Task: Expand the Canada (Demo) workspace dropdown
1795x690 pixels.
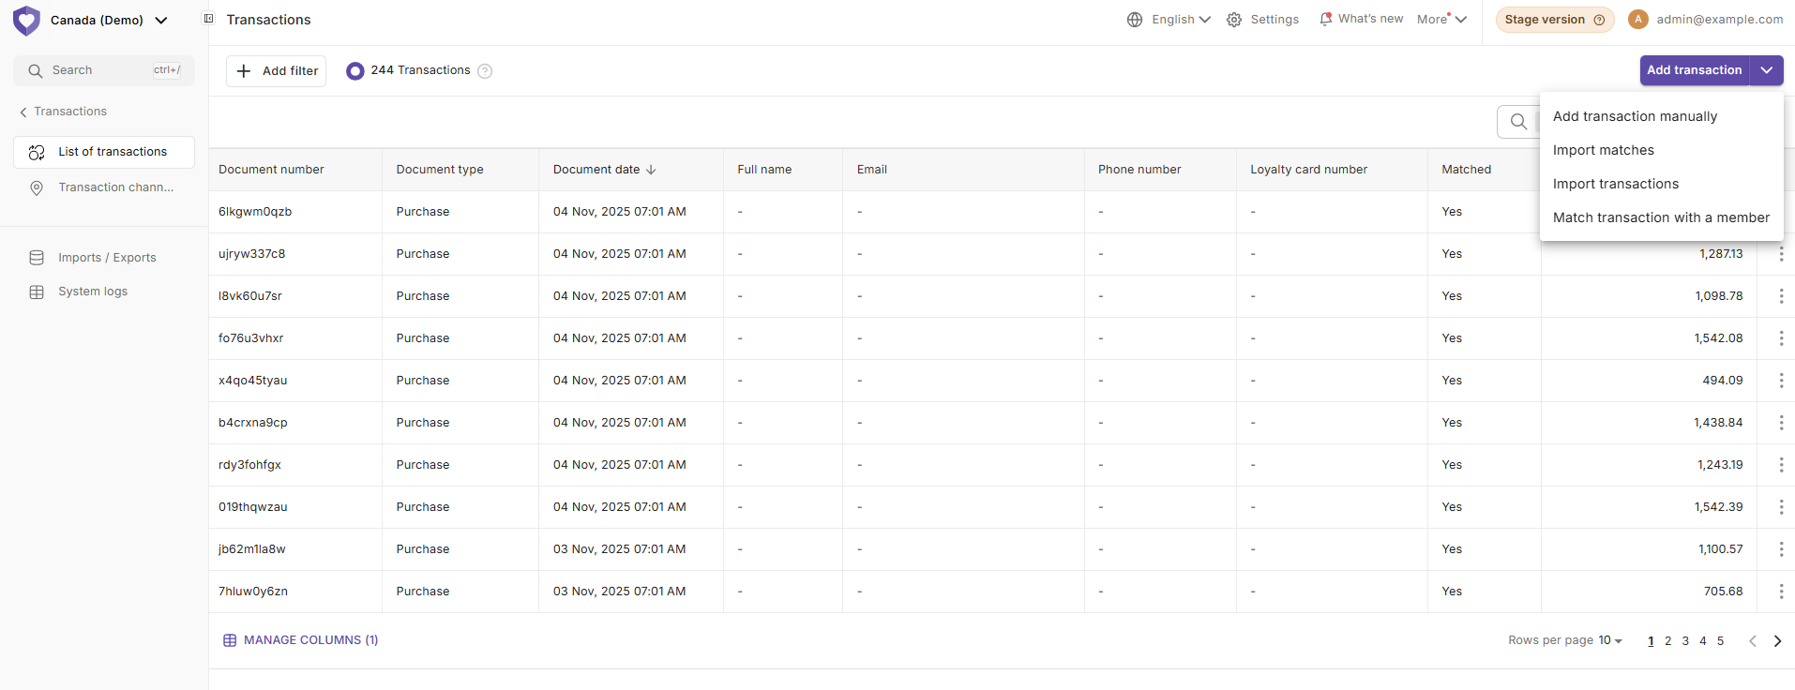Action: [x=161, y=20]
